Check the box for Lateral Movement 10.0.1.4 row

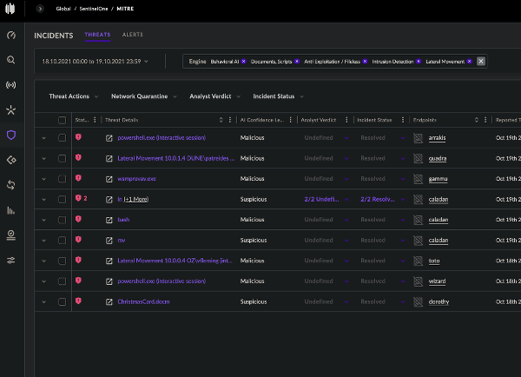(x=63, y=158)
